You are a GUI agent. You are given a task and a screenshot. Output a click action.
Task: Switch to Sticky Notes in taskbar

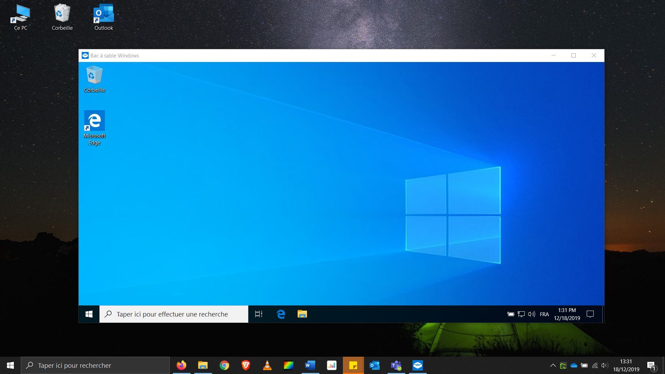click(353, 365)
